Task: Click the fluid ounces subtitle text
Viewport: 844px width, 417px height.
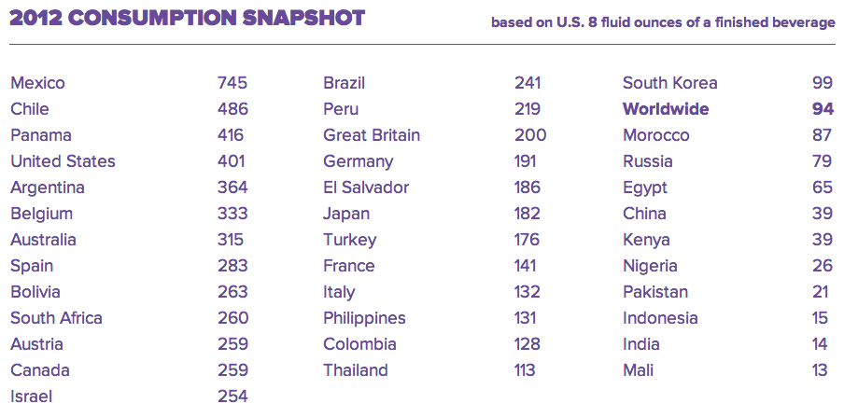Action: [663, 22]
